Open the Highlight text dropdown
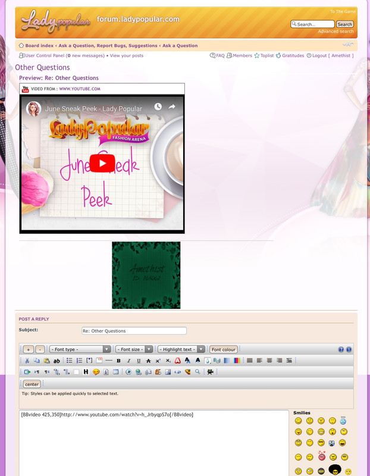The height and width of the screenshot is (476, 370). (181, 349)
